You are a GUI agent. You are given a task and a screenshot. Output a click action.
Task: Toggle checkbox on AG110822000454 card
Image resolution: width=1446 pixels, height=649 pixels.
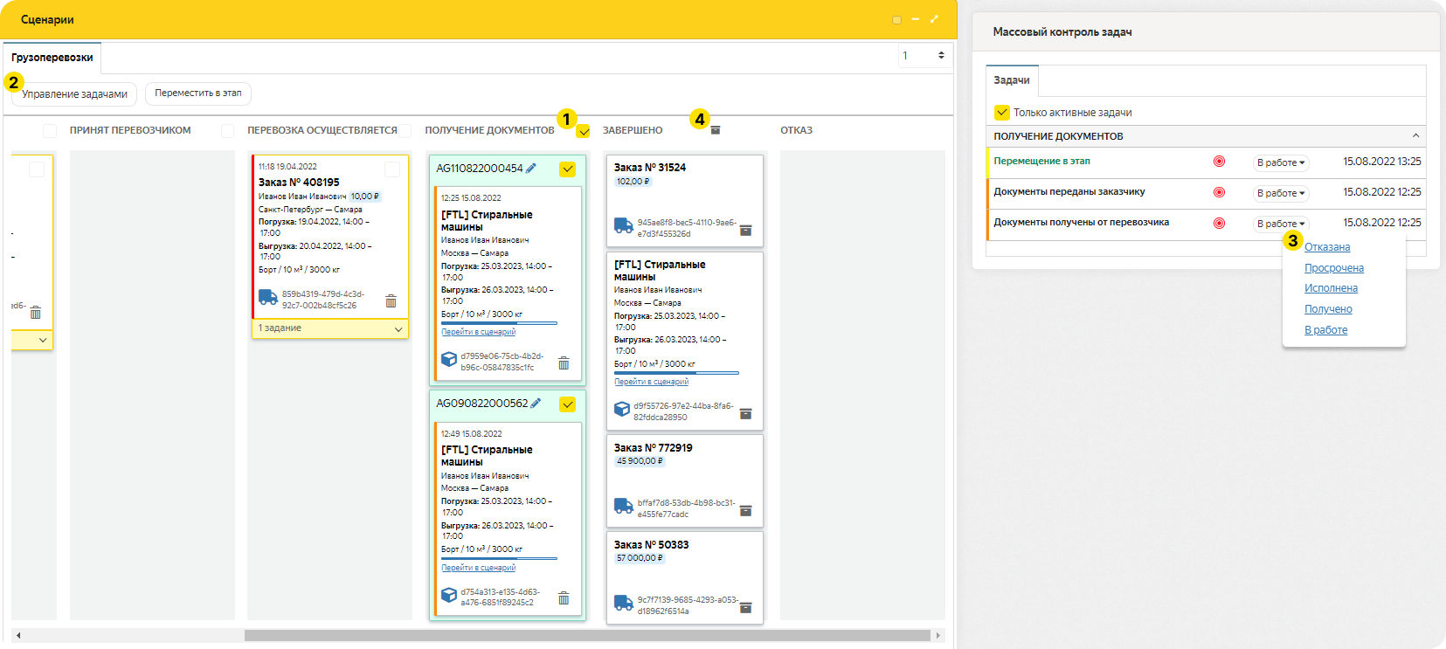[x=567, y=169]
